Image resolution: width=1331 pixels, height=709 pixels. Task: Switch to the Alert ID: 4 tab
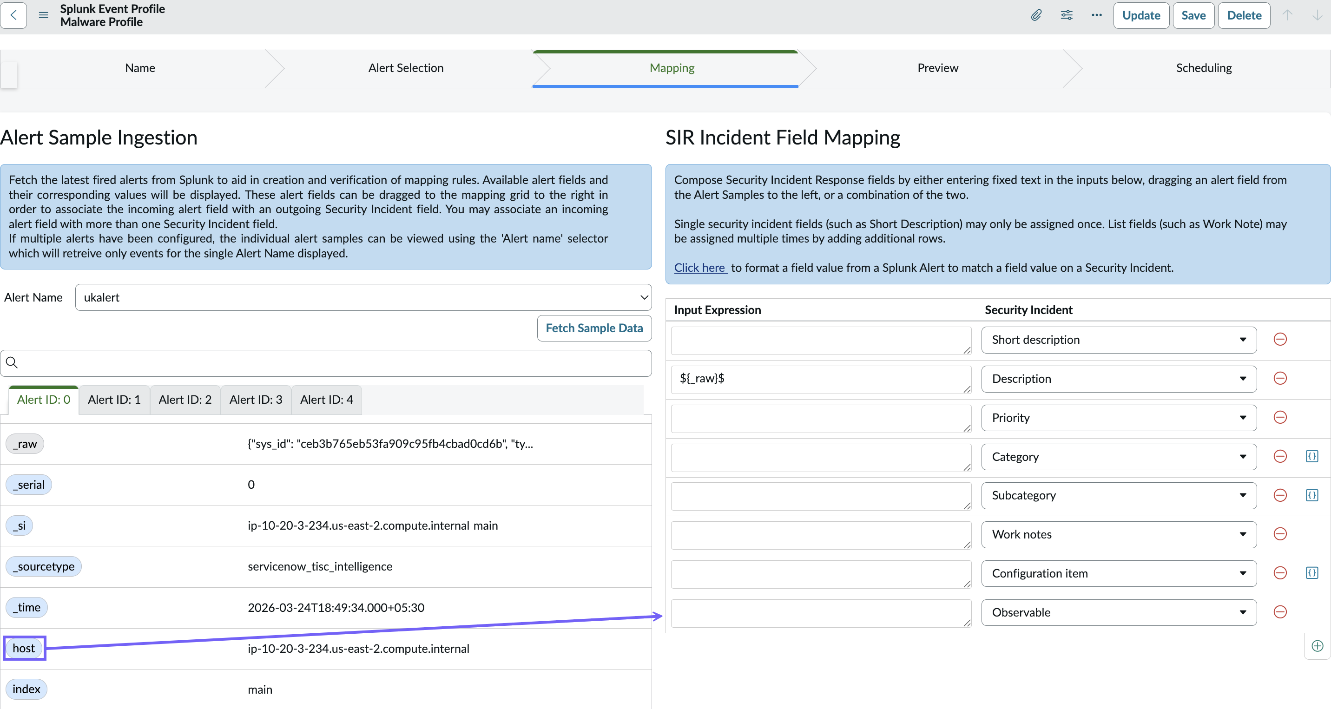tap(327, 400)
